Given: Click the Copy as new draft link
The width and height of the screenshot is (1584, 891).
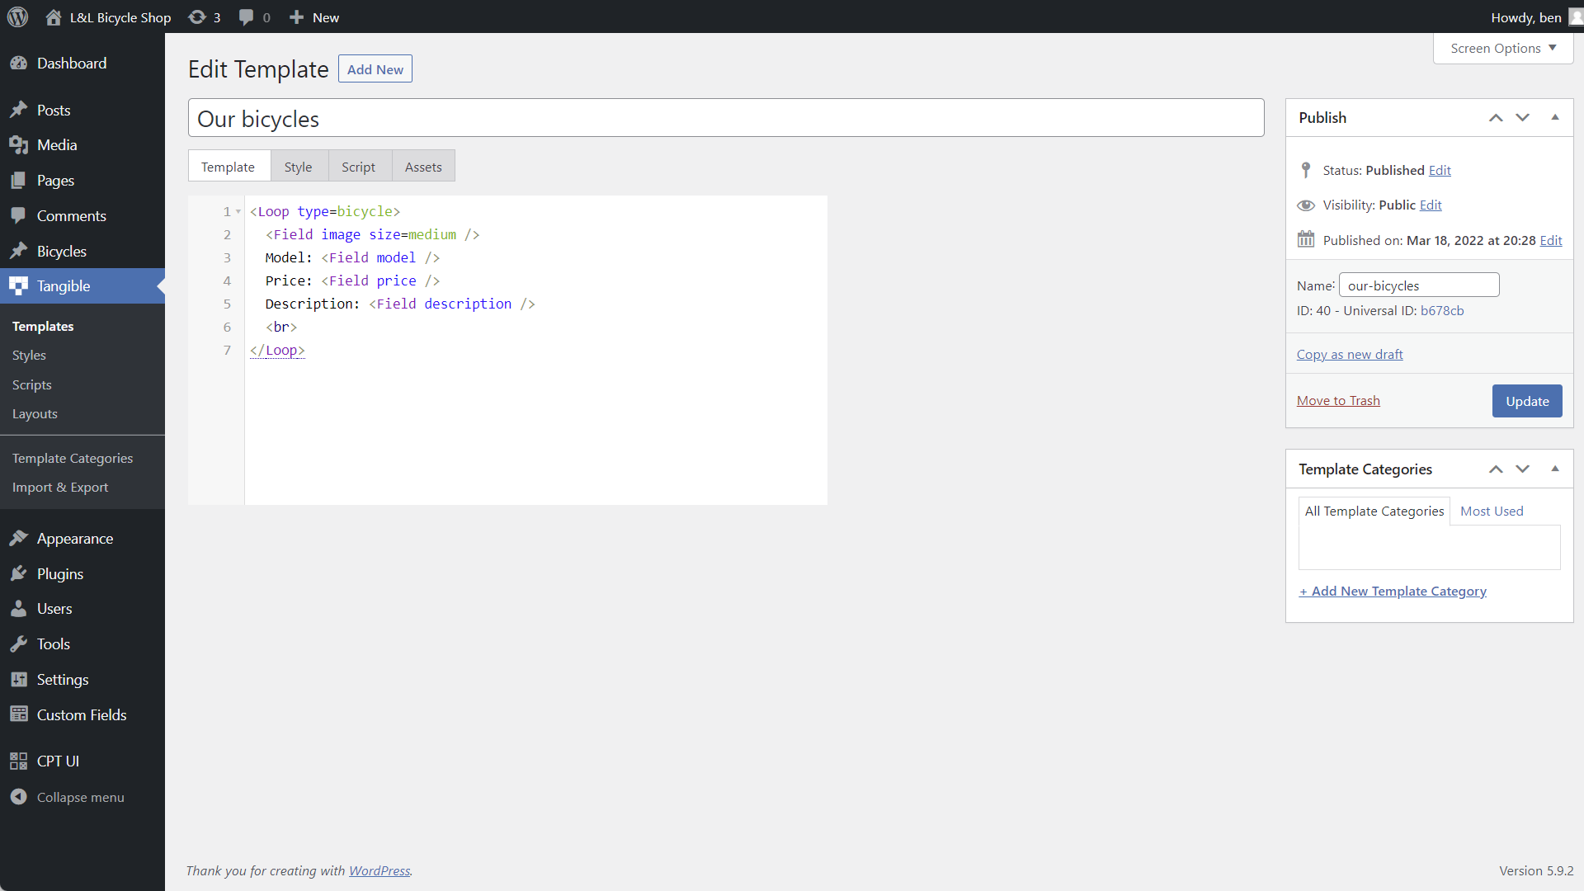Looking at the screenshot, I should click(x=1349, y=354).
